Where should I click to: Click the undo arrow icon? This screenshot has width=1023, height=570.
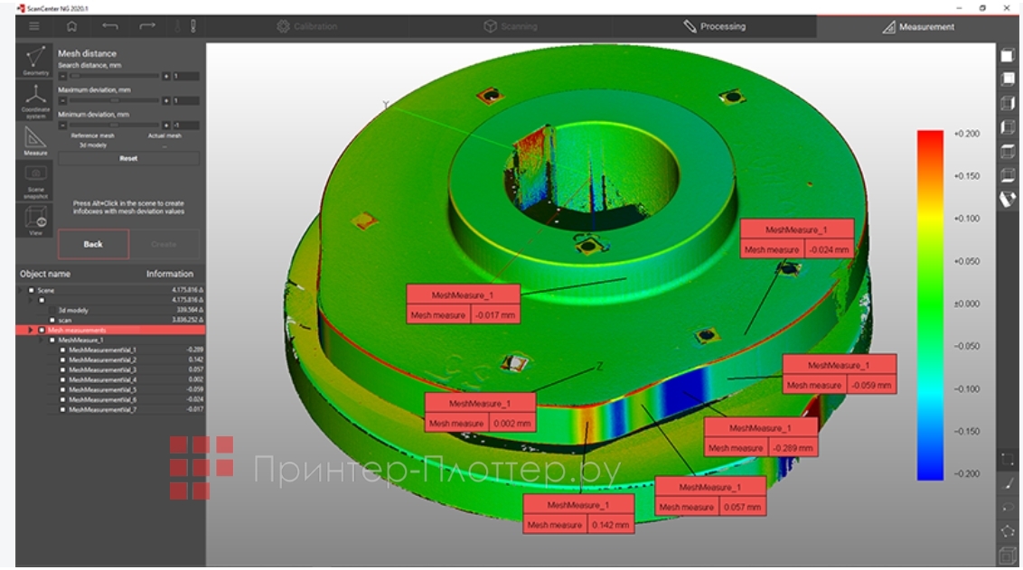coord(110,26)
